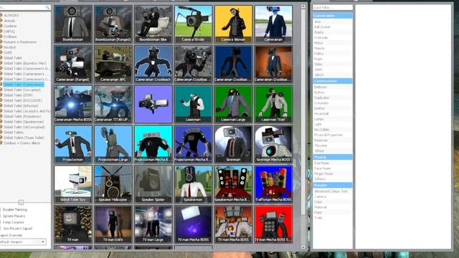The width and height of the screenshot is (459, 258).
Task: Spawn the Cameraman Mecha BOSS
Action: 73,104
